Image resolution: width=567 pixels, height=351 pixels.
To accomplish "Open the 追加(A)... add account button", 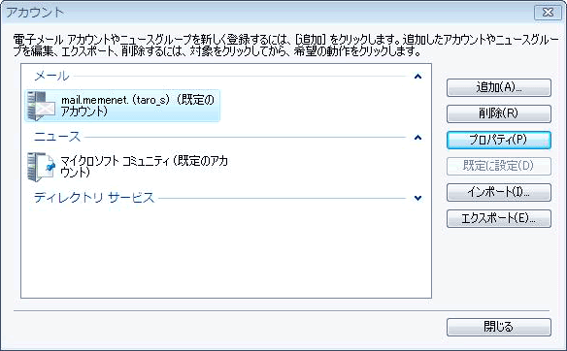I will coord(499,87).
